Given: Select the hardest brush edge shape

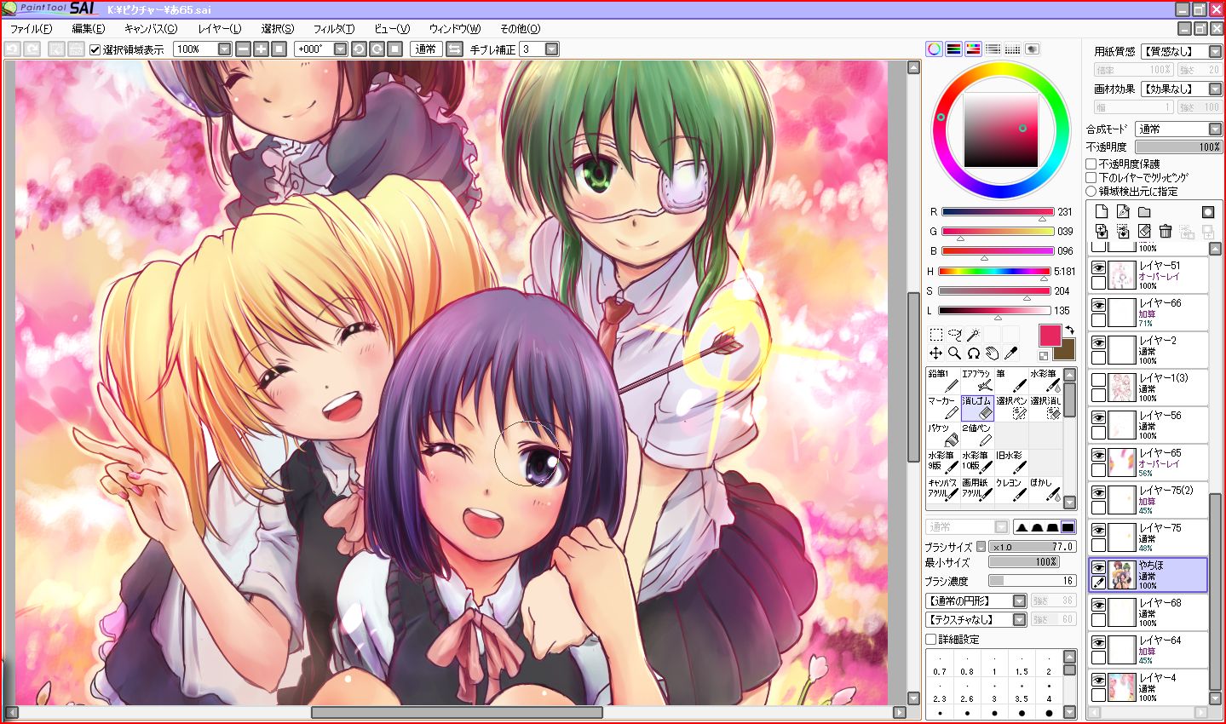Looking at the screenshot, I should point(1068,527).
